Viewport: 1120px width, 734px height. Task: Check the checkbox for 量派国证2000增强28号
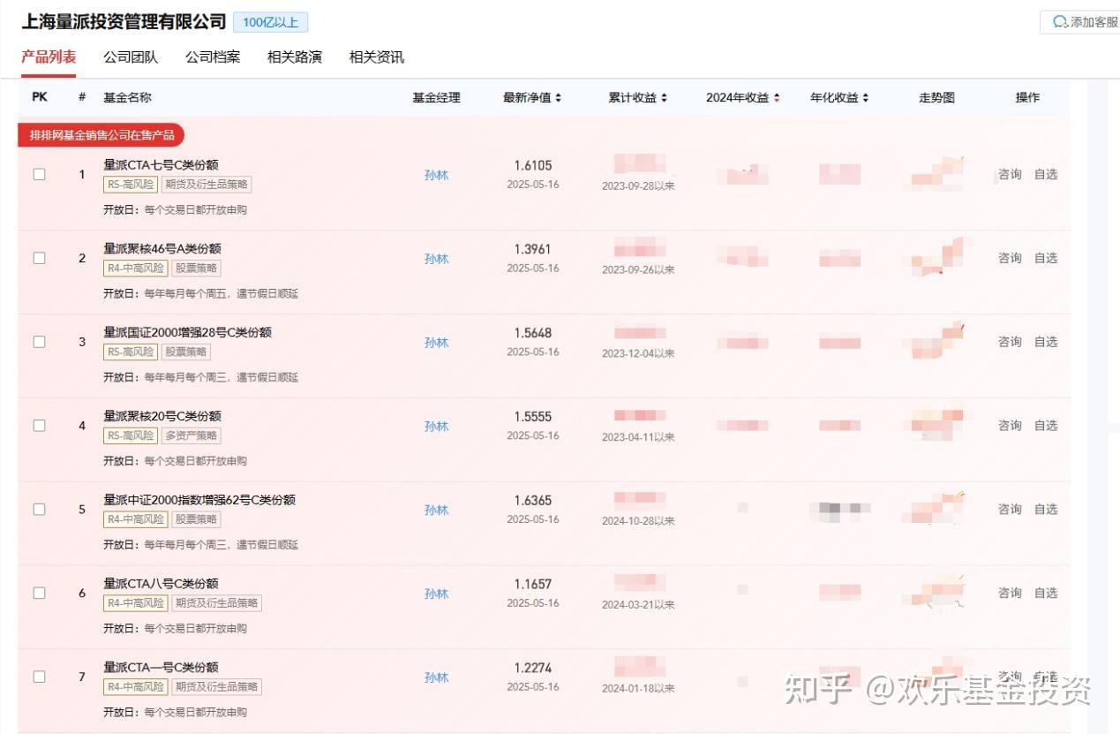39,342
